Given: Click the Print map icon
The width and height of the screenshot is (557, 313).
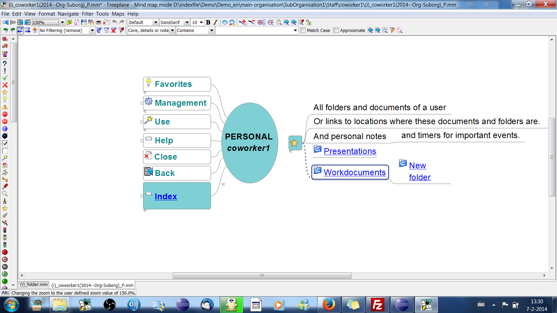Looking at the screenshot, I should pyautogui.click(x=98, y=22).
